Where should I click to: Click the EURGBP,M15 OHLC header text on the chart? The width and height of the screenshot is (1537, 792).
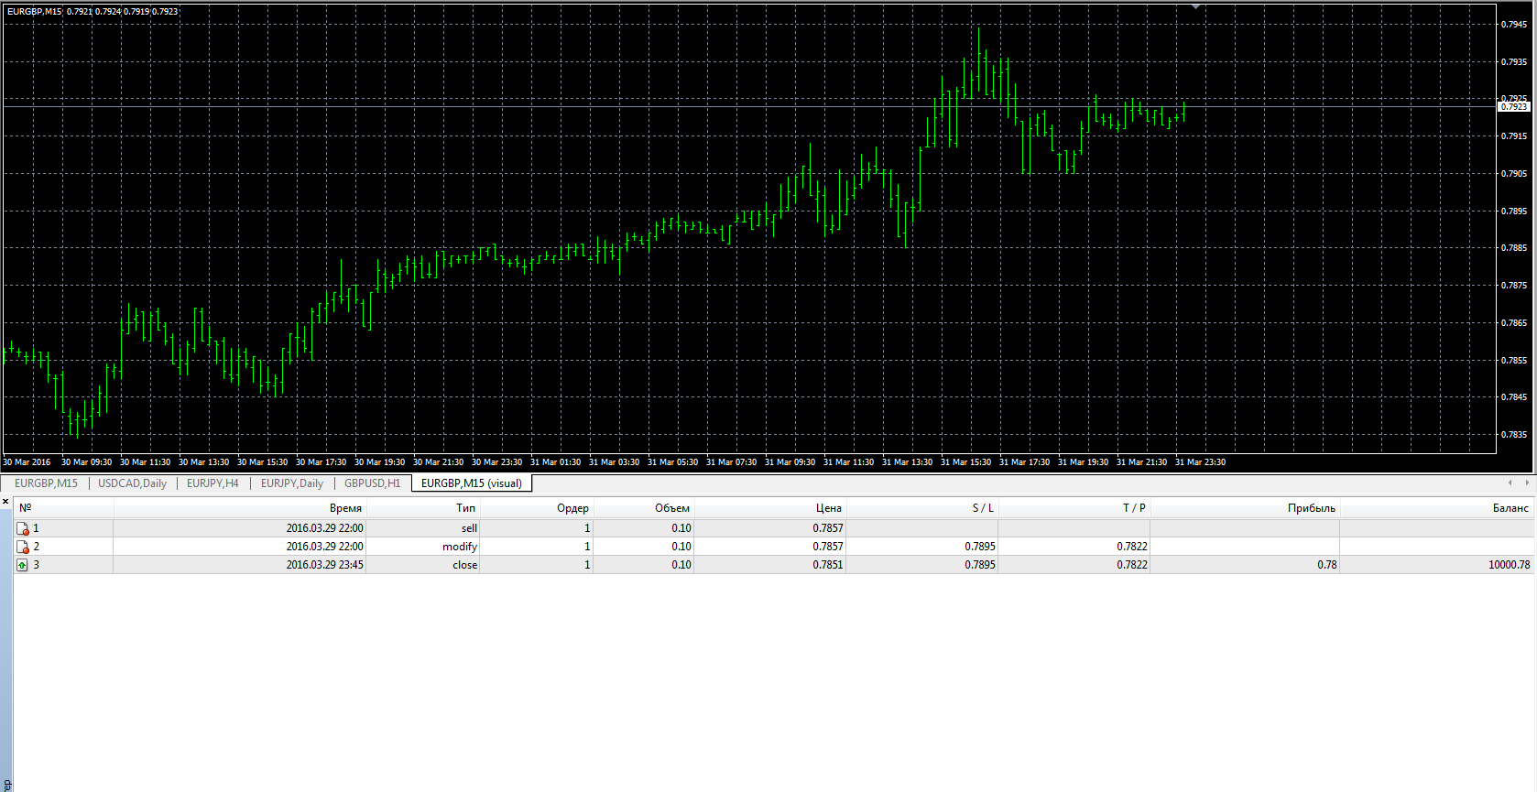[93, 12]
